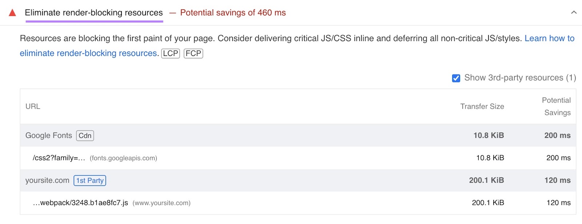Click the Transfer Size column header
This screenshot has height=224, width=582.
click(x=482, y=106)
